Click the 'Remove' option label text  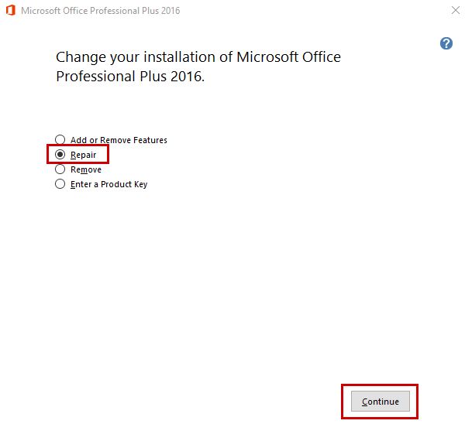tap(85, 169)
